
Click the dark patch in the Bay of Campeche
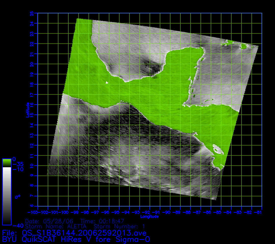pos(153,68)
